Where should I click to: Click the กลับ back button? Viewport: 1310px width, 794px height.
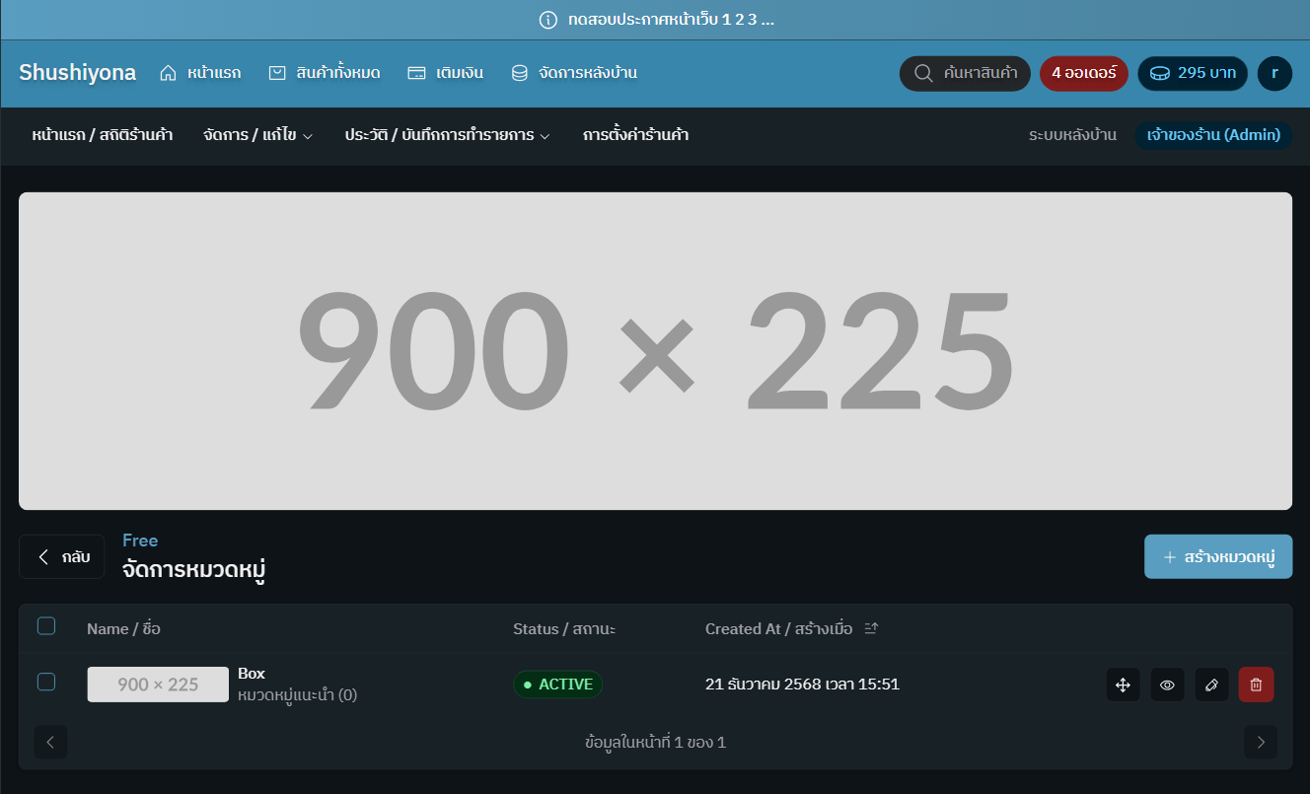click(61, 557)
